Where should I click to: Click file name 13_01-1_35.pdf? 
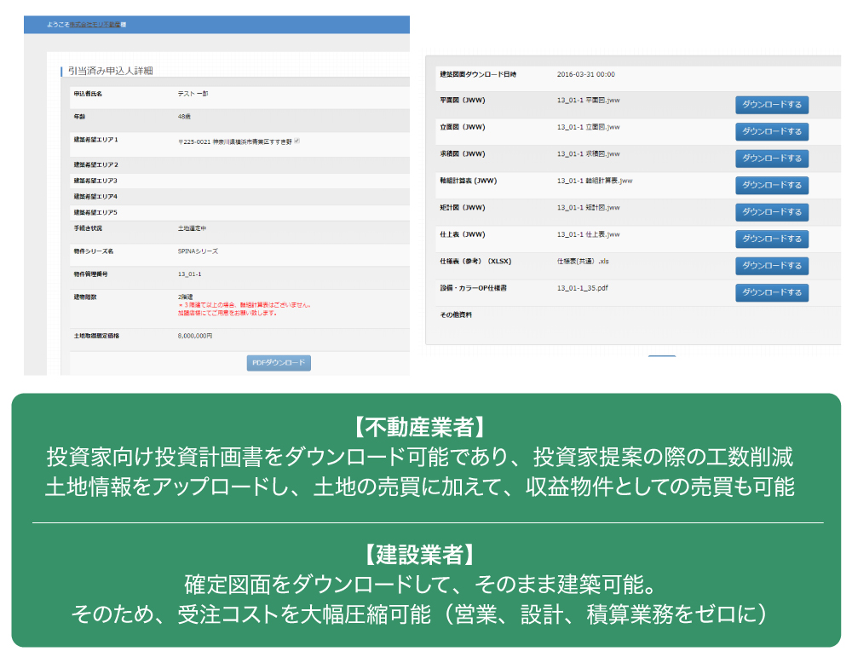coord(583,288)
